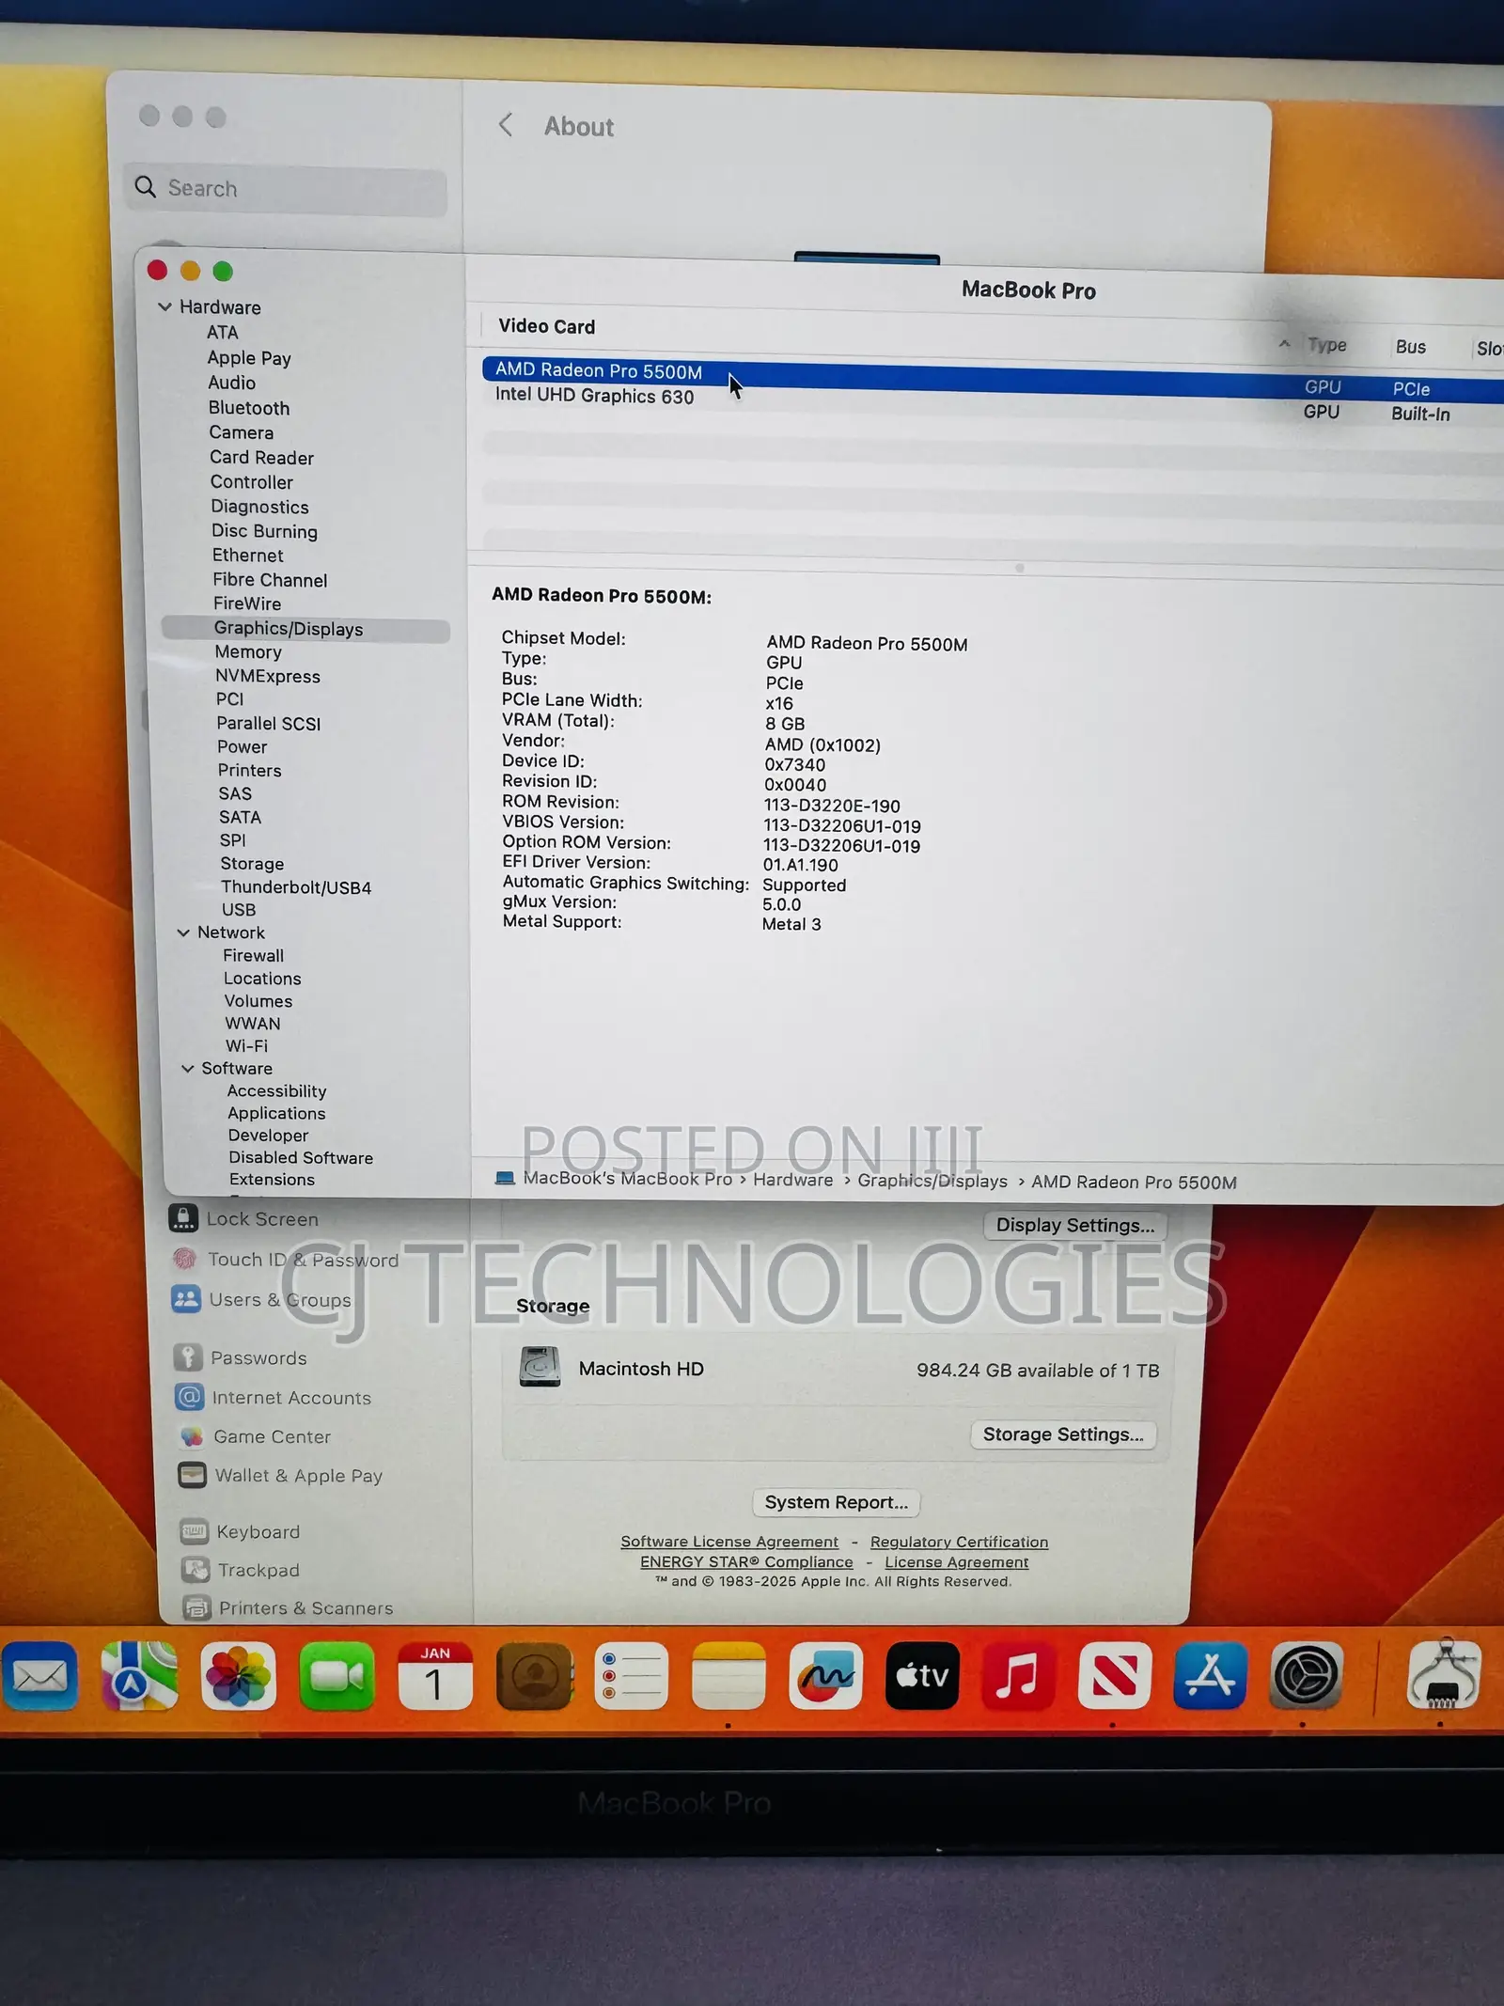The height and width of the screenshot is (2006, 1504).
Task: Open Photos from the Dock
Action: point(238,1676)
